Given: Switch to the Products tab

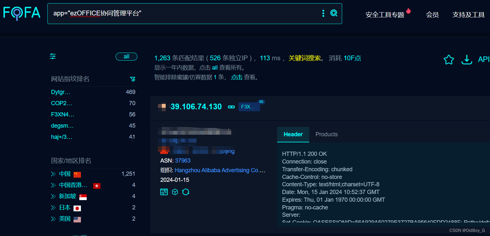Looking at the screenshot, I should point(327,134).
